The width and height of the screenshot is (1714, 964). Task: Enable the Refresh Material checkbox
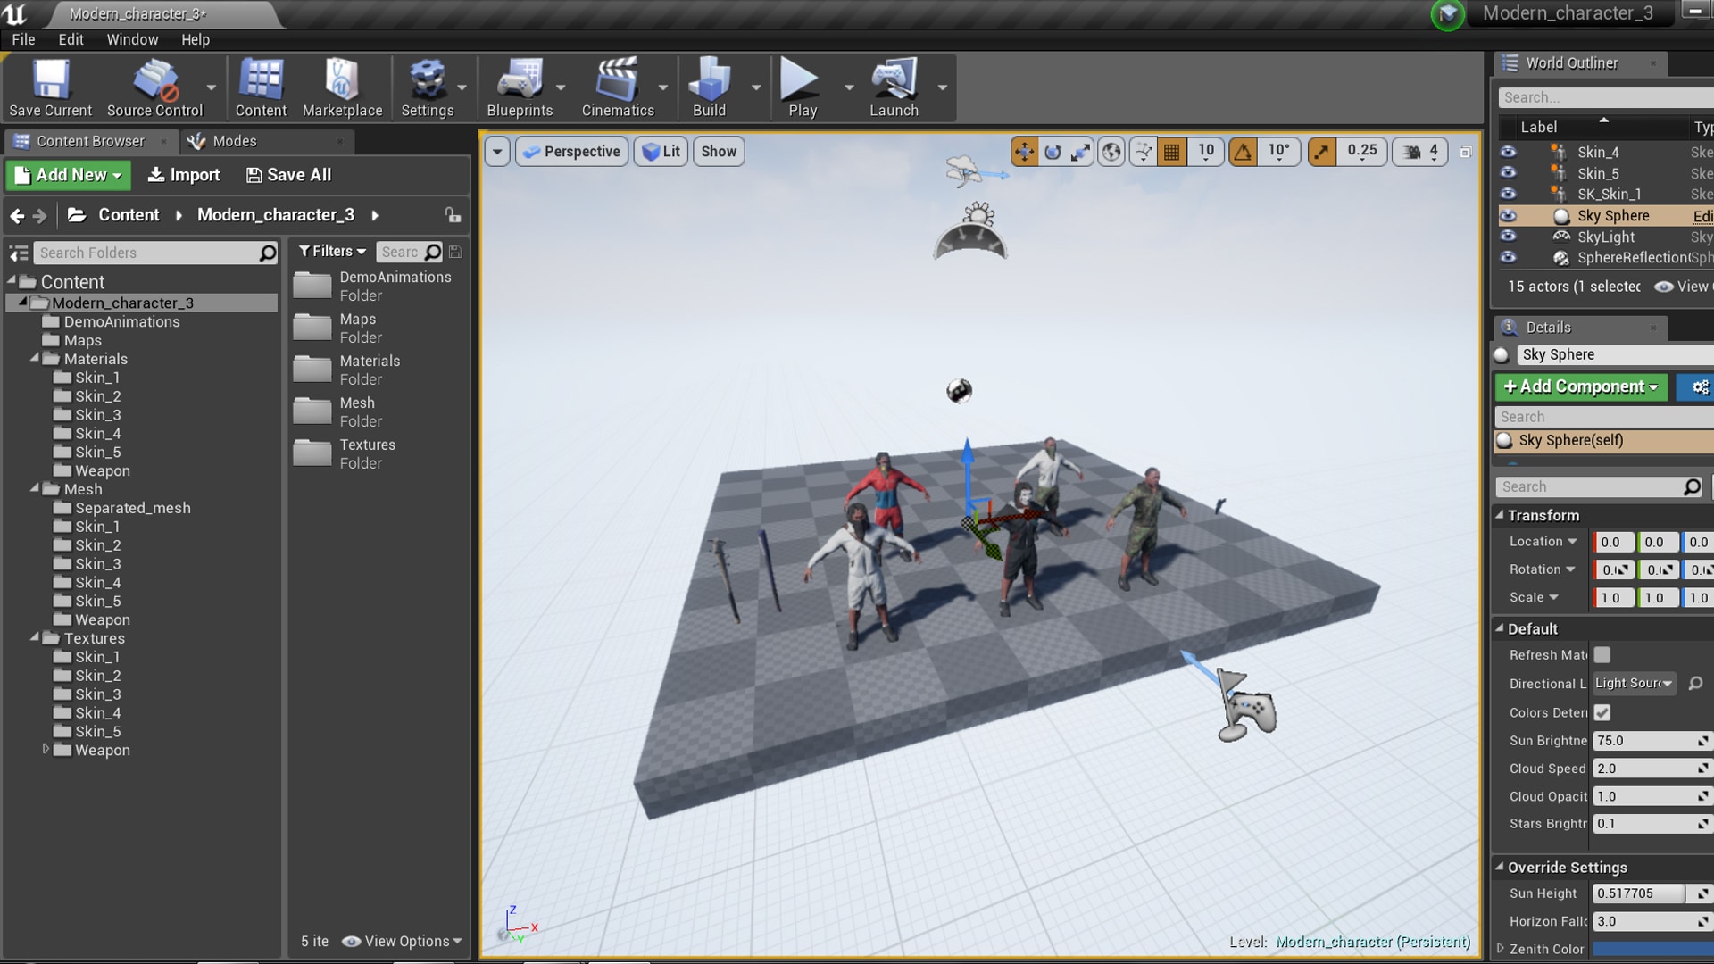[1602, 655]
